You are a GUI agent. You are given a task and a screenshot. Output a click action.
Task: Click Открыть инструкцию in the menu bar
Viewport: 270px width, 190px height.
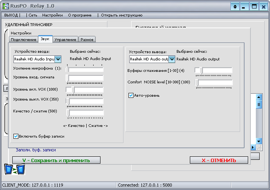point(122,15)
